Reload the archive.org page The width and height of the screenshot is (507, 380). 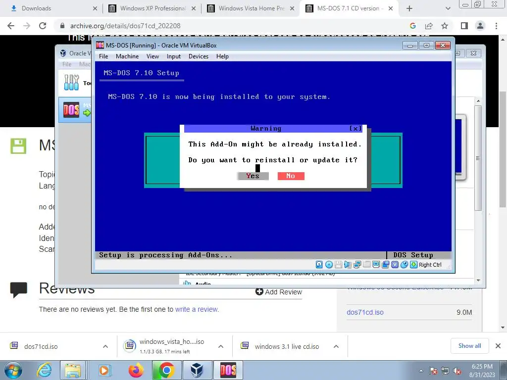click(43, 26)
